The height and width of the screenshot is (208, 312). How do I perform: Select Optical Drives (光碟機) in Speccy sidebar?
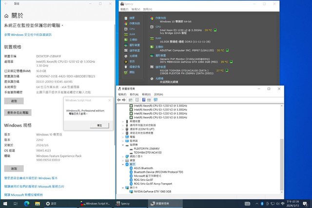[131, 56]
